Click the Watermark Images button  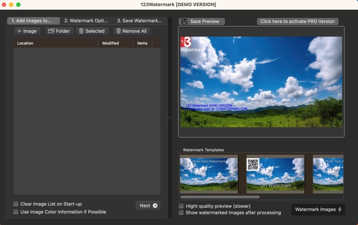[318, 209]
